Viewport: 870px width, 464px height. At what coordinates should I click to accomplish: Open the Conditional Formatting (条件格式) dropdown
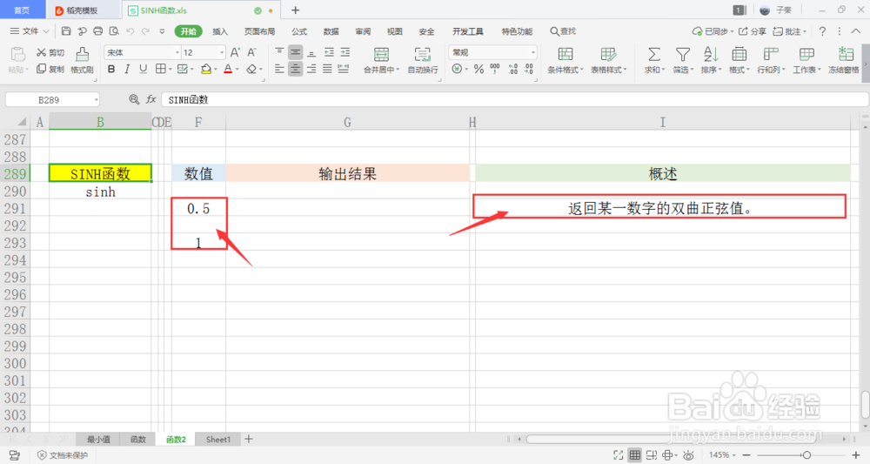point(565,70)
